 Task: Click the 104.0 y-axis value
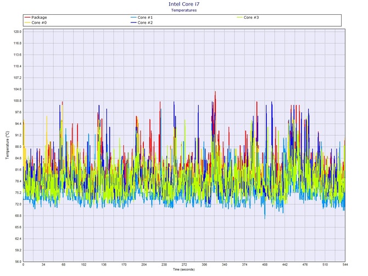[18, 89]
